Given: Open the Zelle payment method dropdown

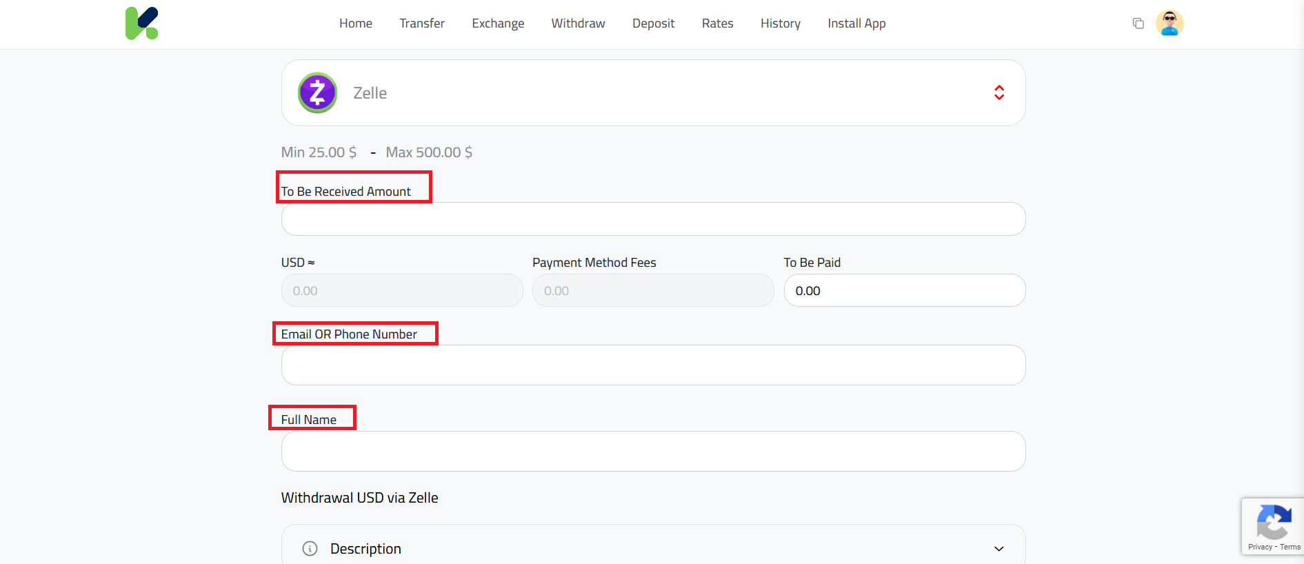Looking at the screenshot, I should (x=653, y=92).
